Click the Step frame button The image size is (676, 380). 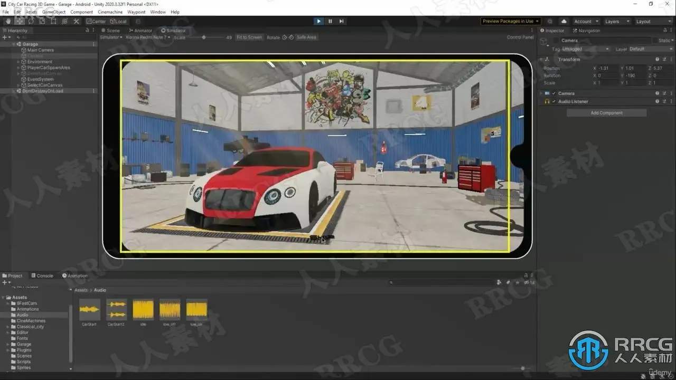pos(342,21)
